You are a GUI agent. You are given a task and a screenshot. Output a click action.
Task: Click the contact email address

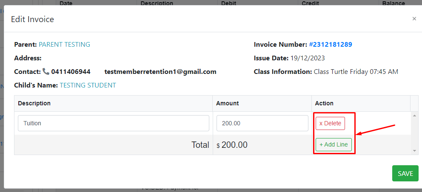coord(160,72)
